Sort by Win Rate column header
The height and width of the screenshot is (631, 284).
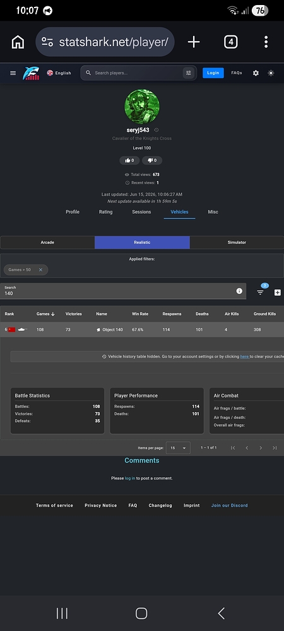(140, 314)
